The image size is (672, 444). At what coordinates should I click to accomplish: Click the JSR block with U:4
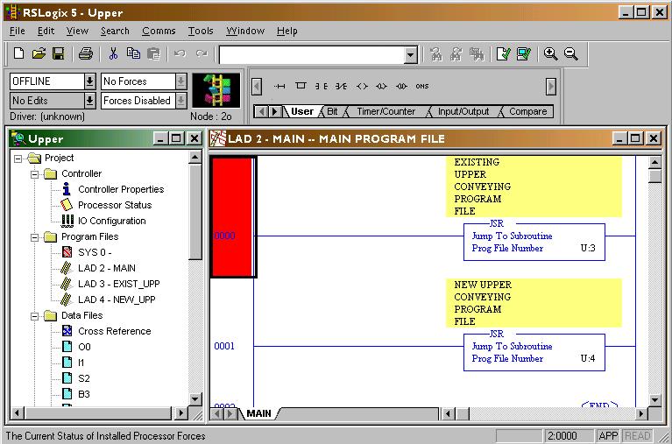[x=534, y=352]
